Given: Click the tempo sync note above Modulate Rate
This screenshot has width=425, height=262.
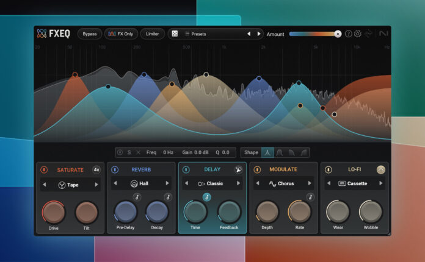Looking at the screenshot, I should 310,197.
